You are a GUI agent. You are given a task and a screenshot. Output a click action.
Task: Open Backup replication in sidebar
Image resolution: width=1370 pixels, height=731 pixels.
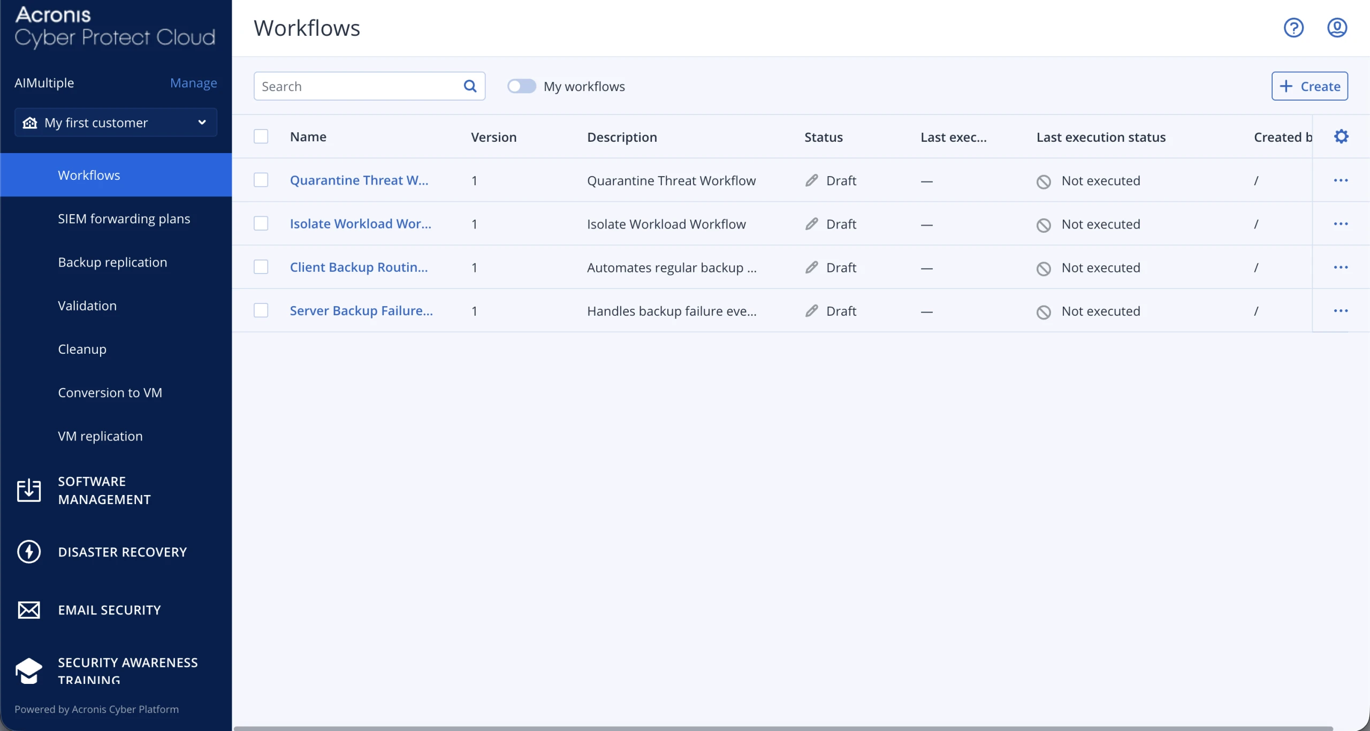pos(112,262)
